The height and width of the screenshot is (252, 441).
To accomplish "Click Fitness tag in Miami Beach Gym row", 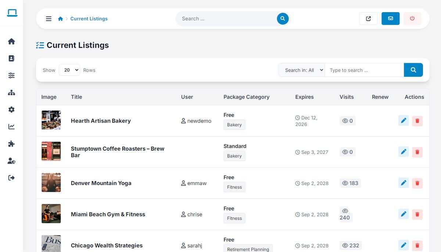I will point(234,218).
